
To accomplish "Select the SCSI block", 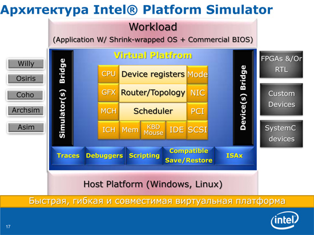I will pyautogui.click(x=198, y=130).
